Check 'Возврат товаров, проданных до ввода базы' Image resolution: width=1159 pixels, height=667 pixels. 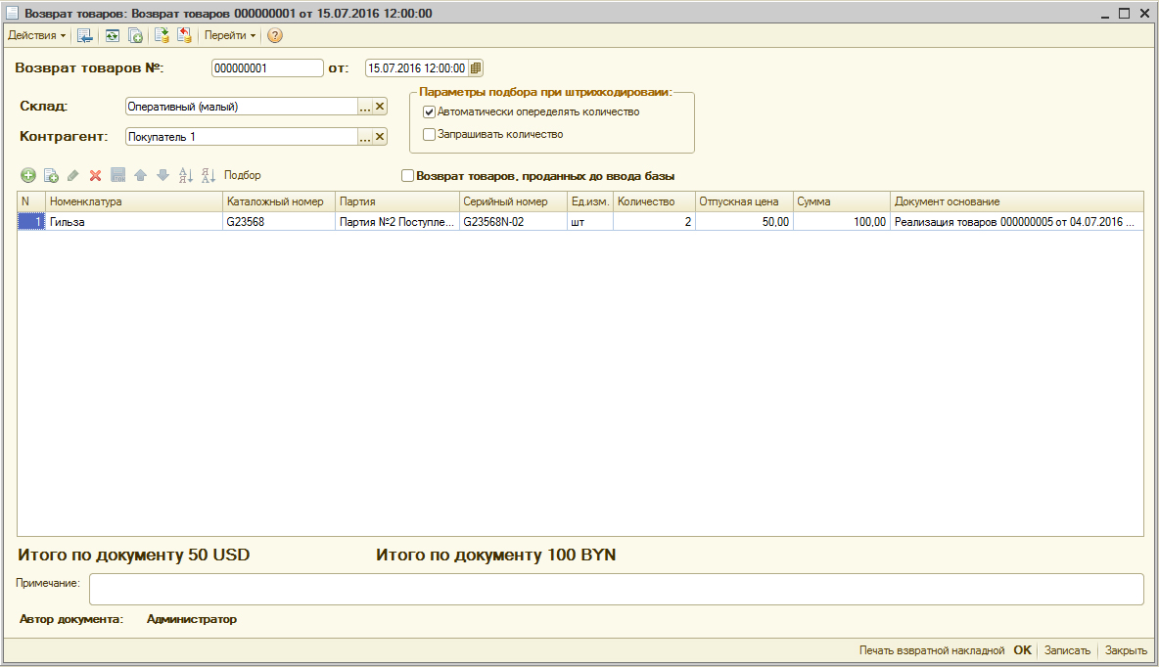point(408,176)
